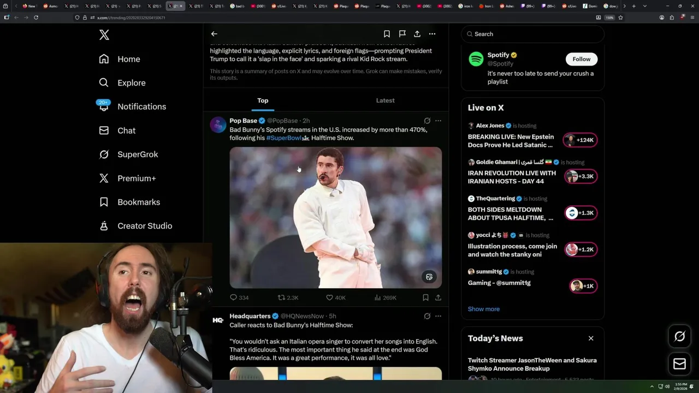
Task: Open Chat in the sidebar
Action: (117, 130)
